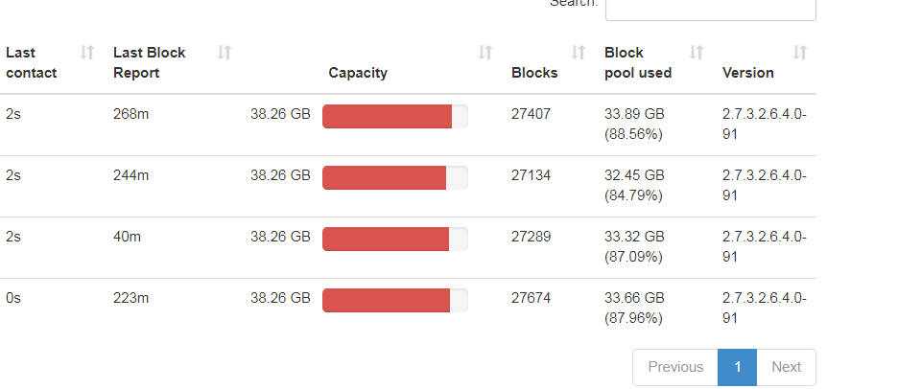Go to the Next page
Screen dimensions: 898x389
(786, 367)
